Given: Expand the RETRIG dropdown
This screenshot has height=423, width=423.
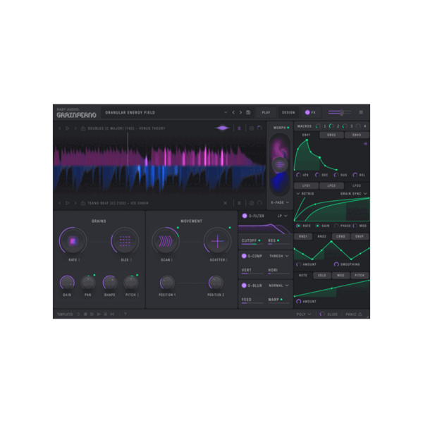Looking at the screenshot, I should tap(305, 194).
